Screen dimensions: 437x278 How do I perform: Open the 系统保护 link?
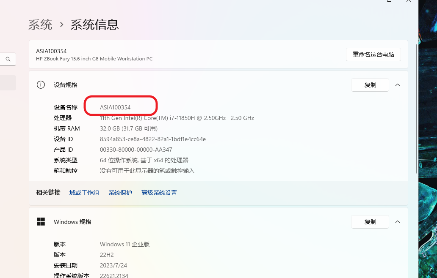point(120,193)
